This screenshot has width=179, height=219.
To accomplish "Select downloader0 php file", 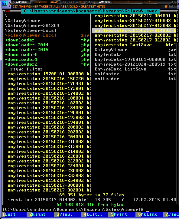I will point(47,55).
